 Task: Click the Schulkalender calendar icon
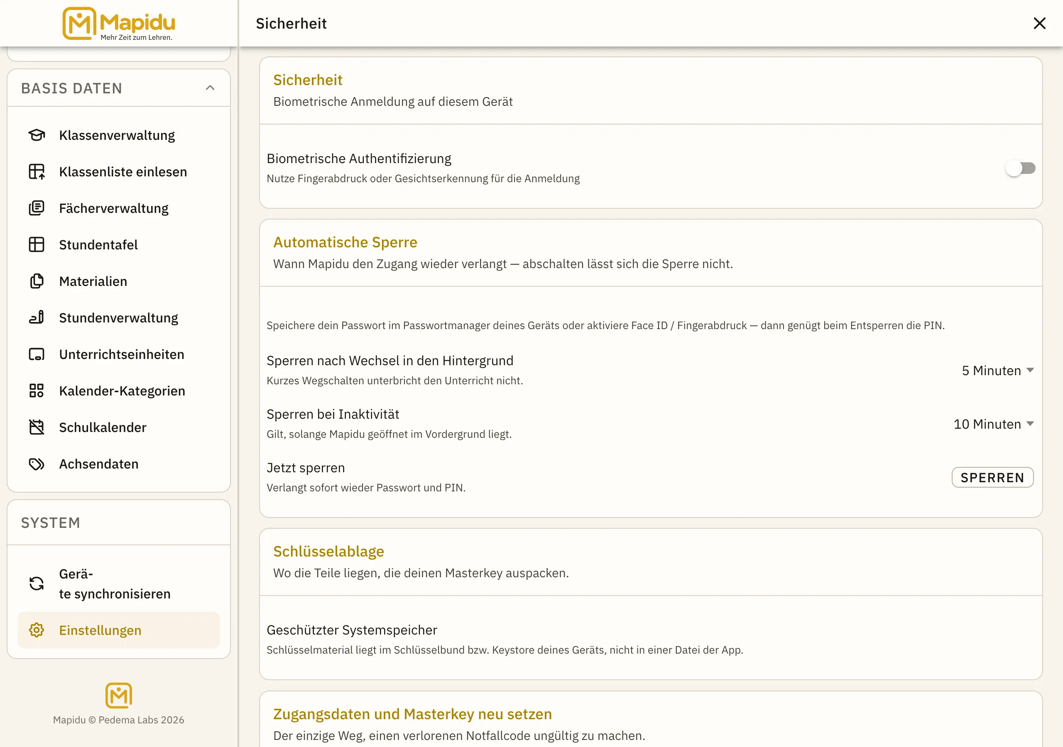coord(37,427)
